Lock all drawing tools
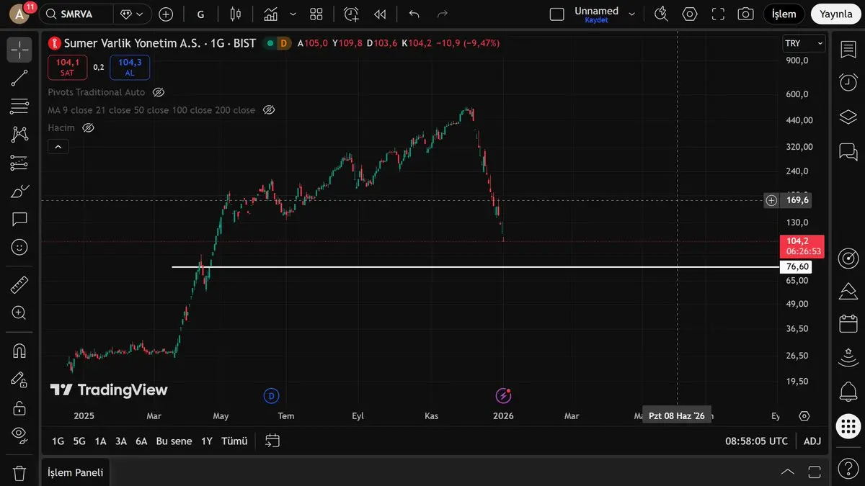Viewport: 865px width, 486px height. click(19, 408)
